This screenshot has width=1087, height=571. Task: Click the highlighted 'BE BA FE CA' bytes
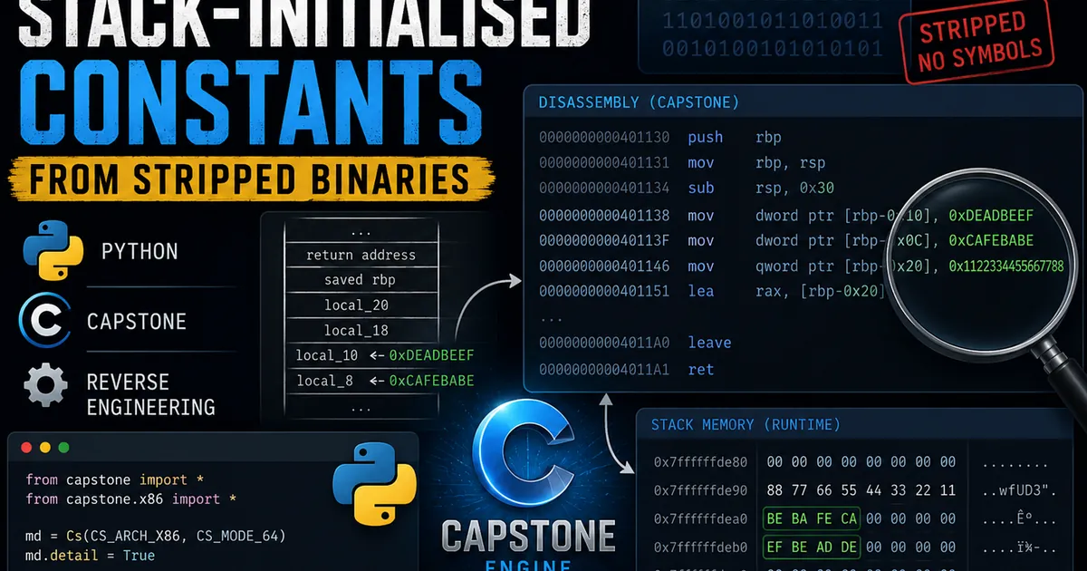pos(812,518)
